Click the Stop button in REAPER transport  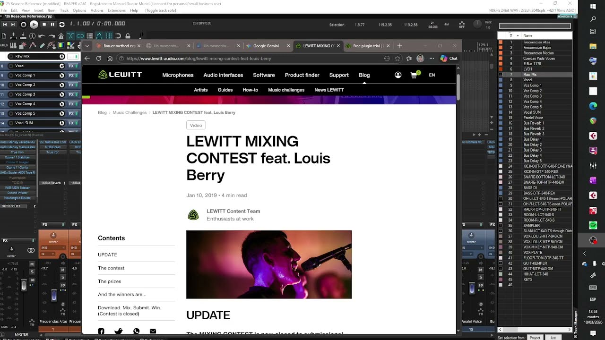click(44, 24)
